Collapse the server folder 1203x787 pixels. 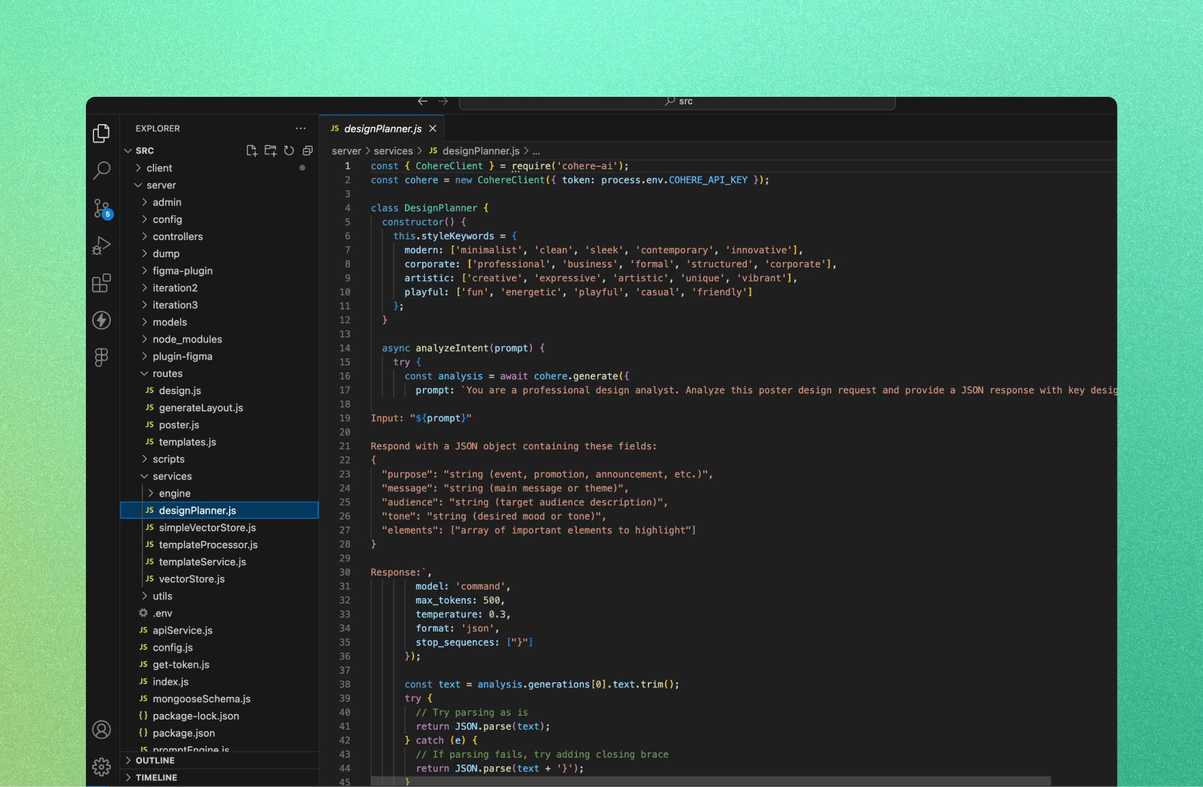click(219, 185)
